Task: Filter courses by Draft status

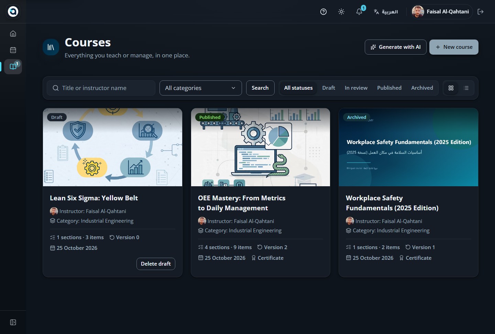Action: [x=329, y=88]
